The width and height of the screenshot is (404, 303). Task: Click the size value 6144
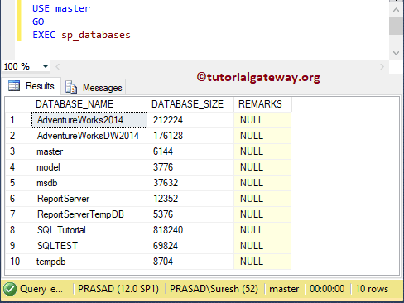[x=163, y=151]
